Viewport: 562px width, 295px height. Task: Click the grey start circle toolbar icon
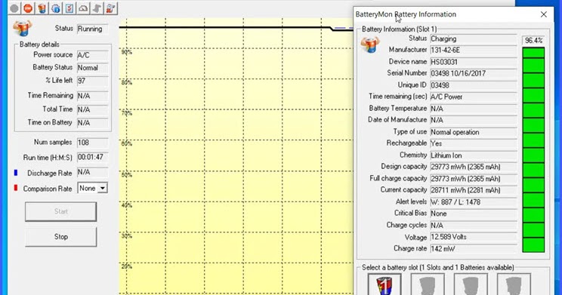[x=14, y=8]
